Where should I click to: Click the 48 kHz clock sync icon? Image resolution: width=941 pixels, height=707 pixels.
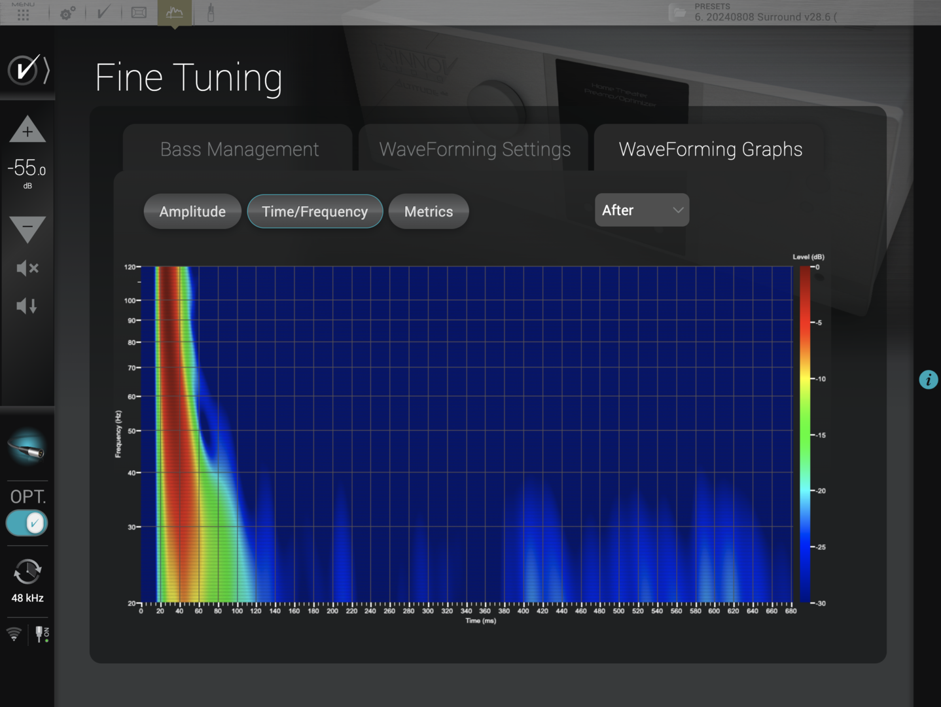pyautogui.click(x=27, y=572)
